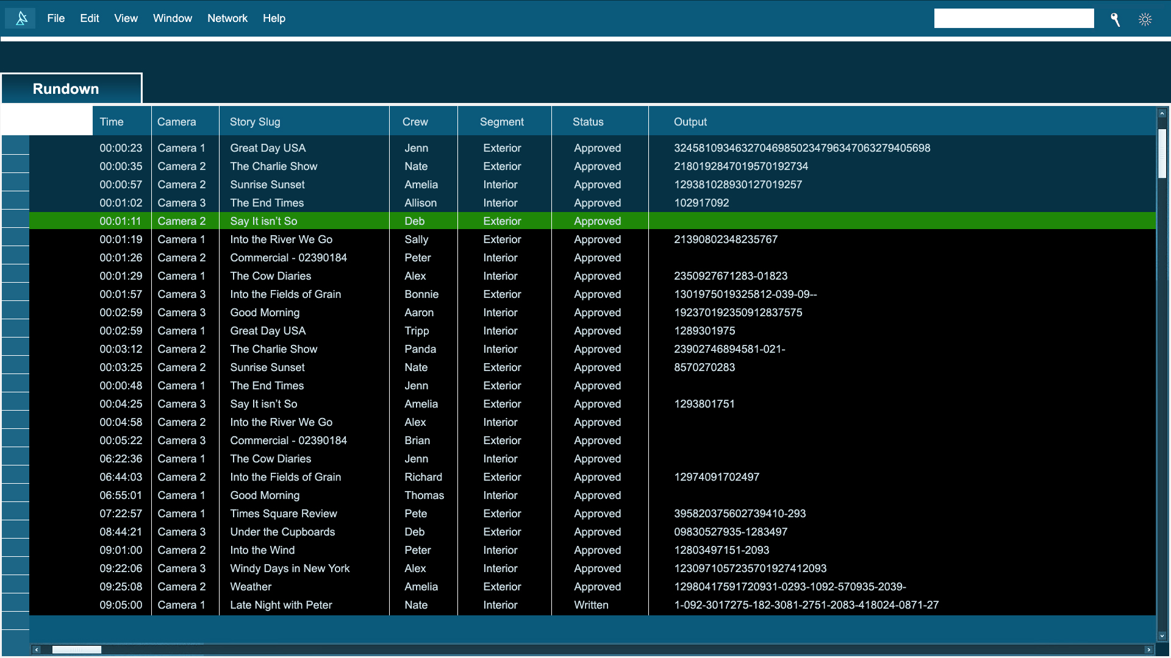
Task: Select the Windy Days in New York story
Action: 290,568
